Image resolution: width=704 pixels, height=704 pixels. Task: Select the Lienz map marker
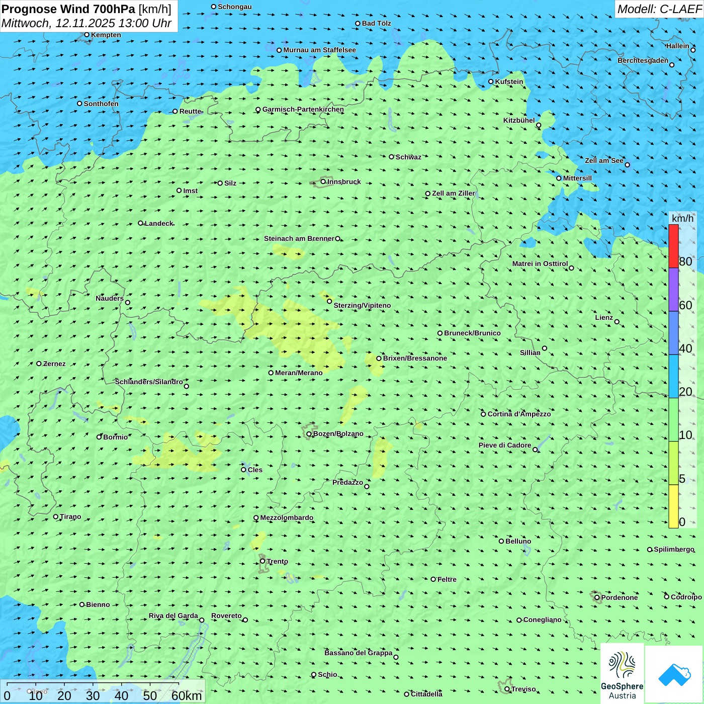[x=617, y=322]
